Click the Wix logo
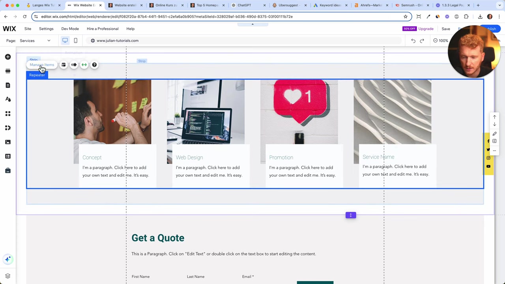The image size is (505, 284). tap(9, 29)
